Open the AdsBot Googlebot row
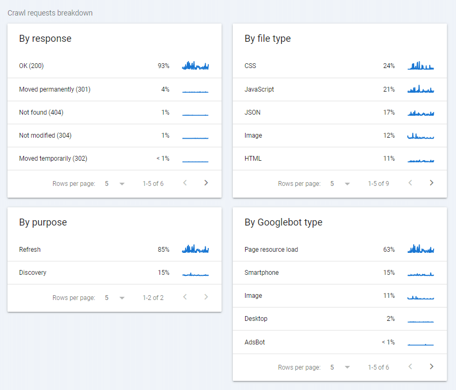This screenshot has height=390, width=456. (x=340, y=342)
